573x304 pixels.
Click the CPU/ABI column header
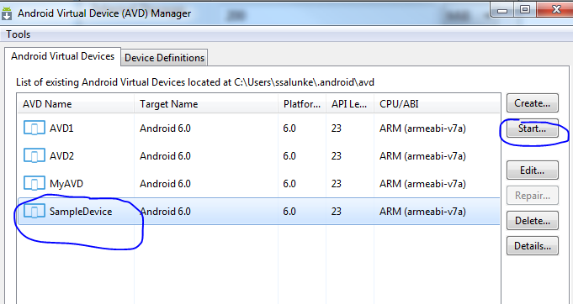coord(437,104)
